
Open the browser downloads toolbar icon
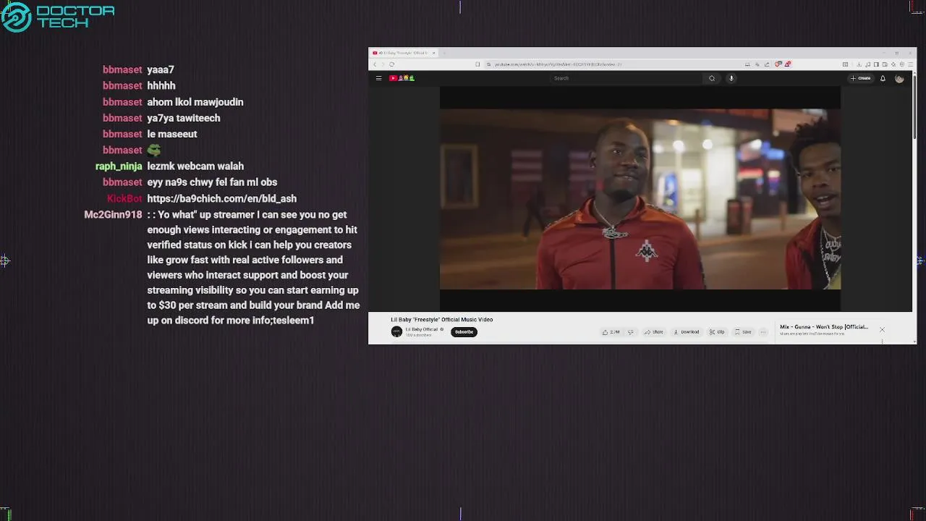pos(859,64)
